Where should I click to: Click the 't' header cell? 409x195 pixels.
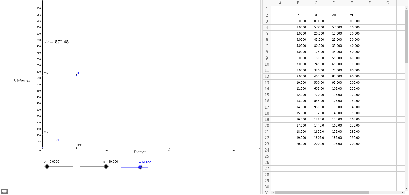[x=298, y=15]
